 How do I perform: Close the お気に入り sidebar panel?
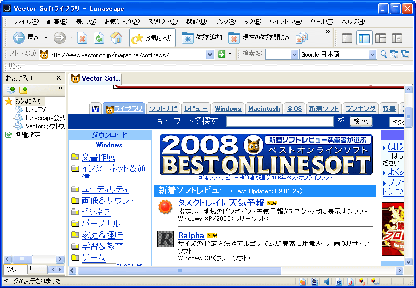pyautogui.click(x=59, y=78)
